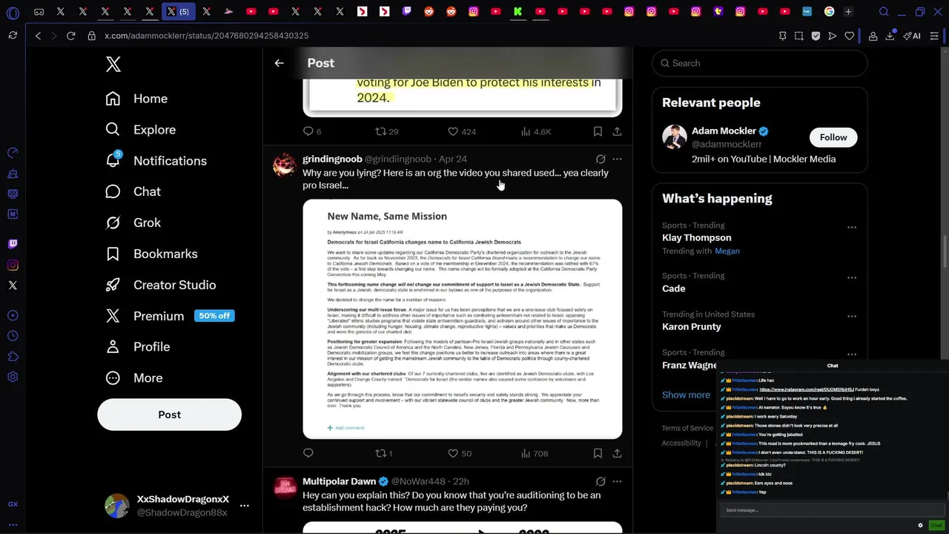The image size is (949, 534).
Task: Go back using the Post header arrow
Action: coord(279,63)
